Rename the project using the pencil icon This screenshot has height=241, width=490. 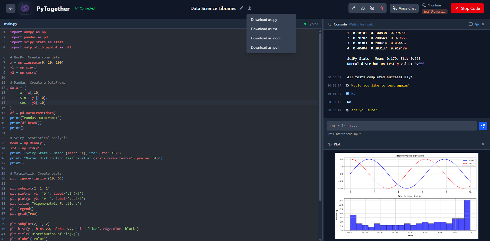(x=241, y=8)
